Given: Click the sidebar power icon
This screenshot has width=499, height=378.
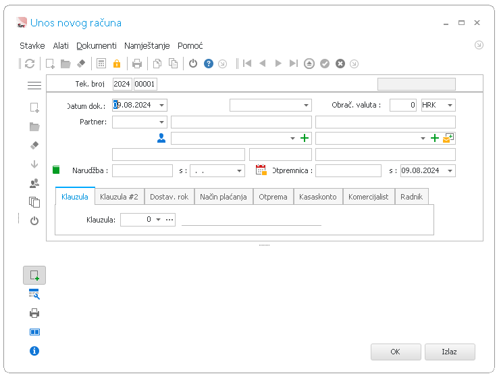Looking at the screenshot, I should tap(34, 221).
